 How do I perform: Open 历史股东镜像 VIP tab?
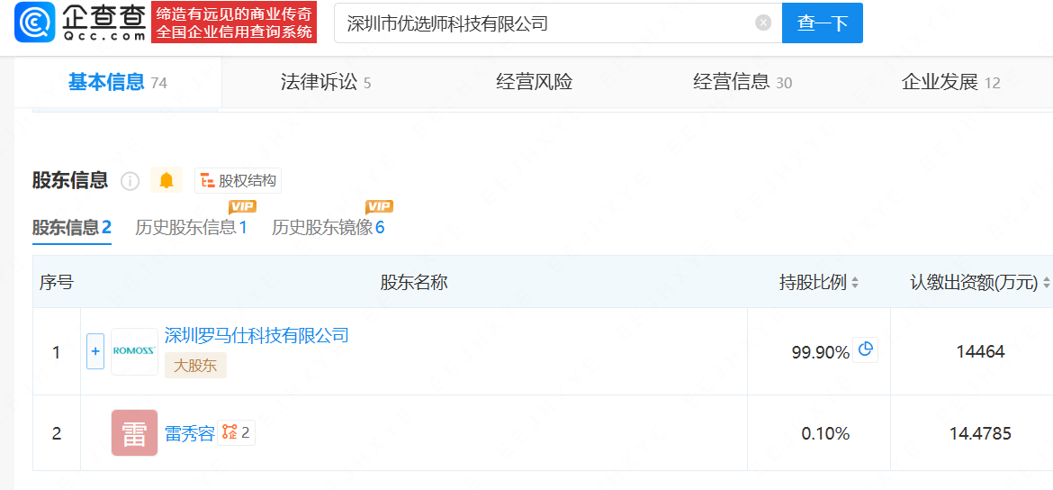tap(328, 228)
